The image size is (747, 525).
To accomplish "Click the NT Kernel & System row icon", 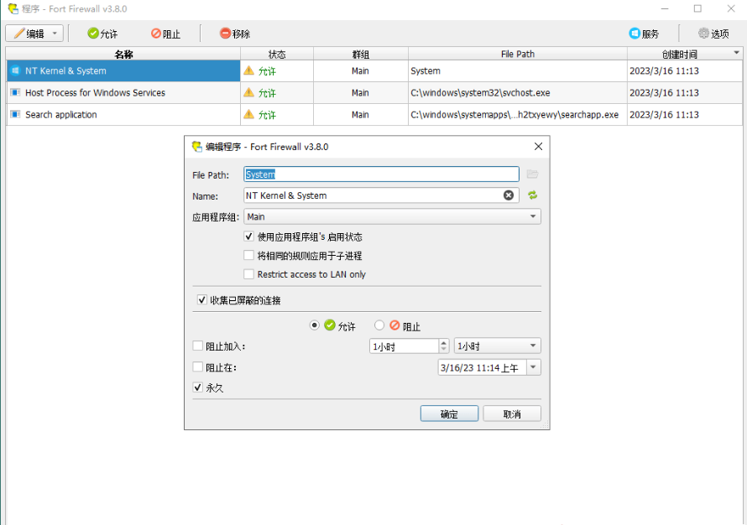I will 15,70.
